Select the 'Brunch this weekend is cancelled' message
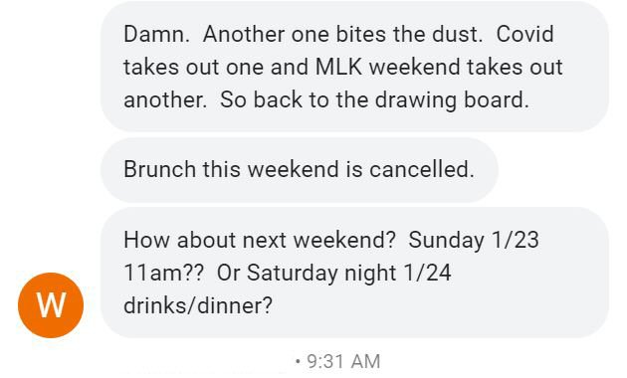The image size is (627, 378). tap(300, 170)
